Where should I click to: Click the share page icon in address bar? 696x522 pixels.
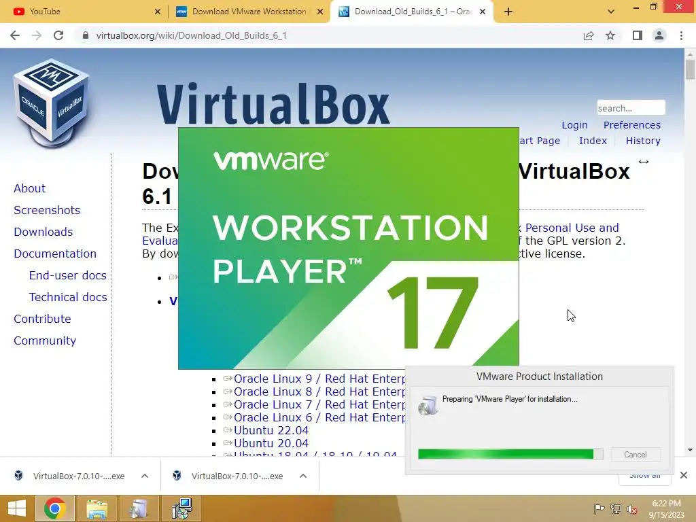[x=589, y=35]
